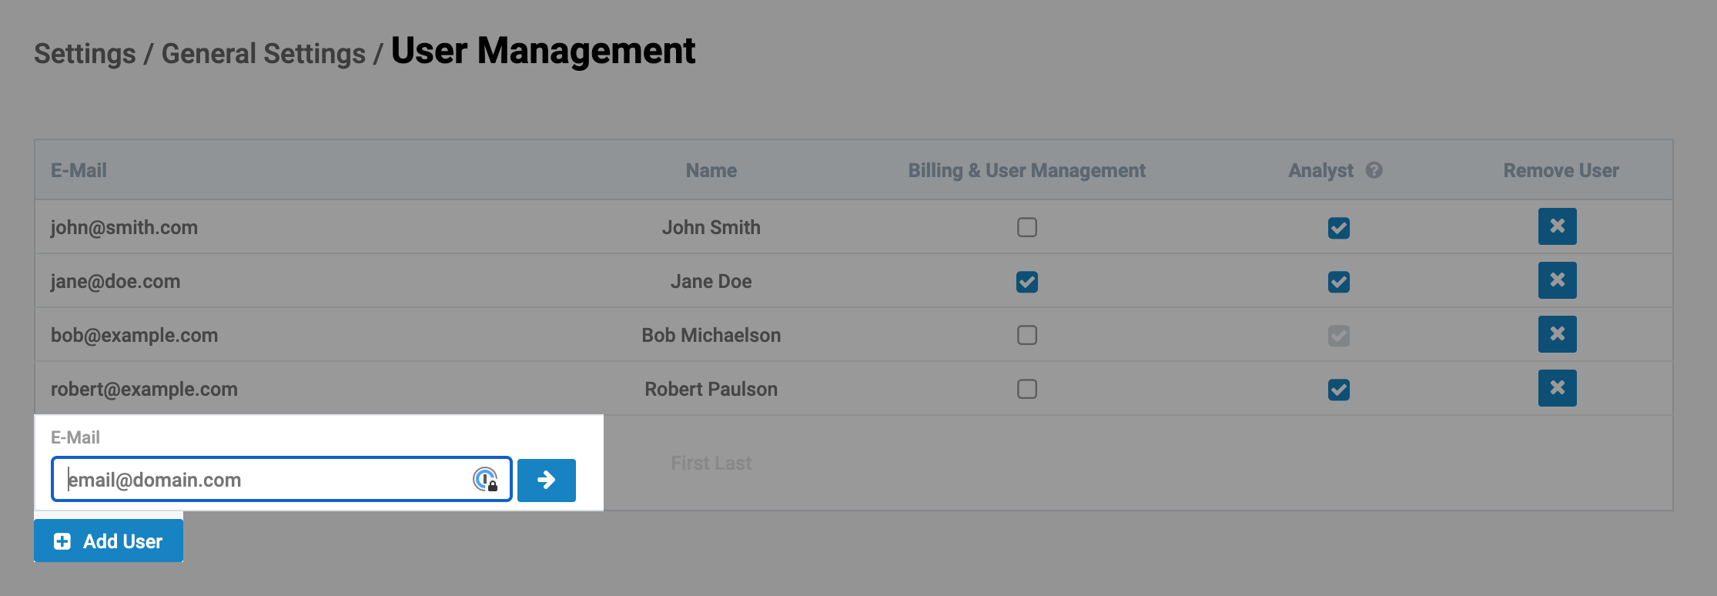Viewport: 1717px width, 596px height.
Task: Enable Billing & User Management for John Smith
Action: [x=1027, y=227]
